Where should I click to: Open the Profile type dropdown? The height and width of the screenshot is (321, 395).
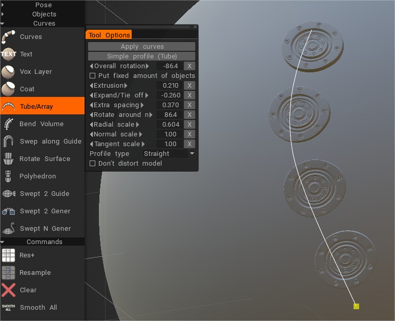169,154
